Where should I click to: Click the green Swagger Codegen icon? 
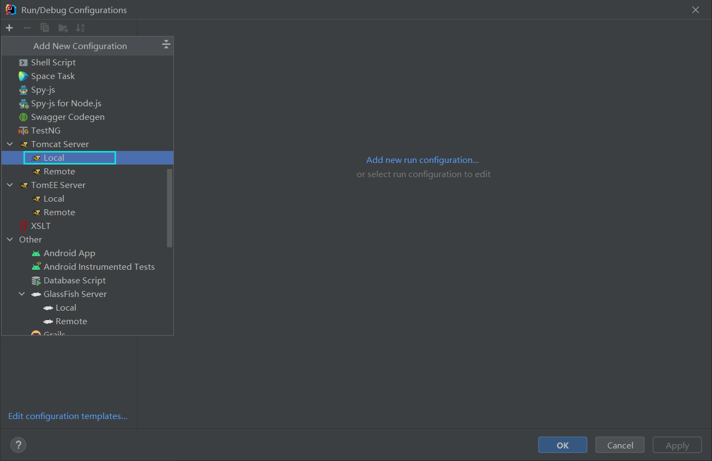(x=23, y=117)
